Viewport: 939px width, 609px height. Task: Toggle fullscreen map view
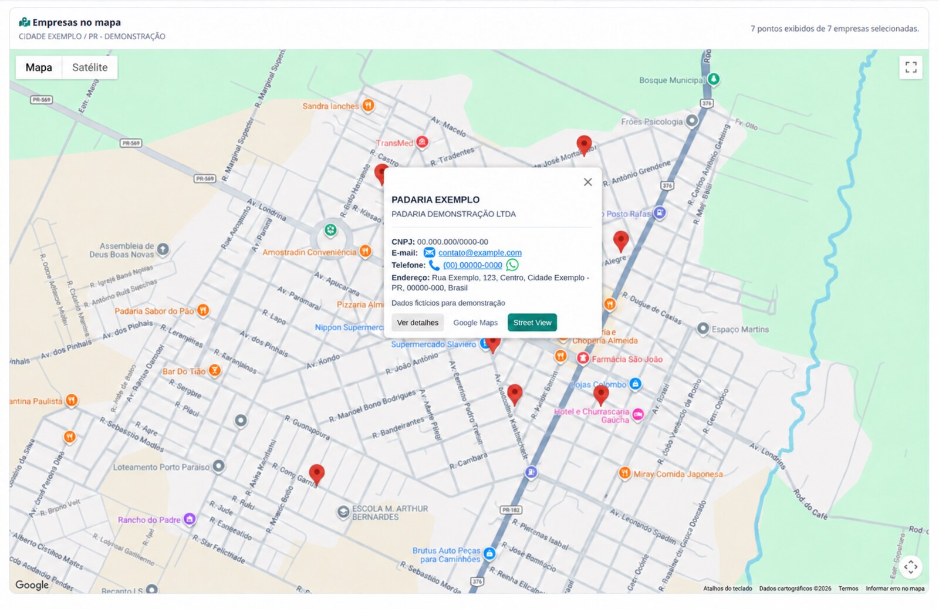point(911,67)
